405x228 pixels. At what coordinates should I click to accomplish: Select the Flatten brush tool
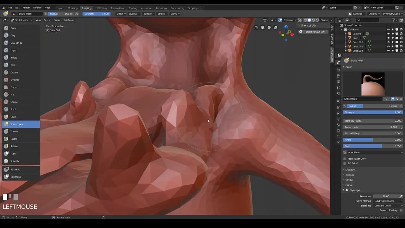pyautogui.click(x=21, y=87)
